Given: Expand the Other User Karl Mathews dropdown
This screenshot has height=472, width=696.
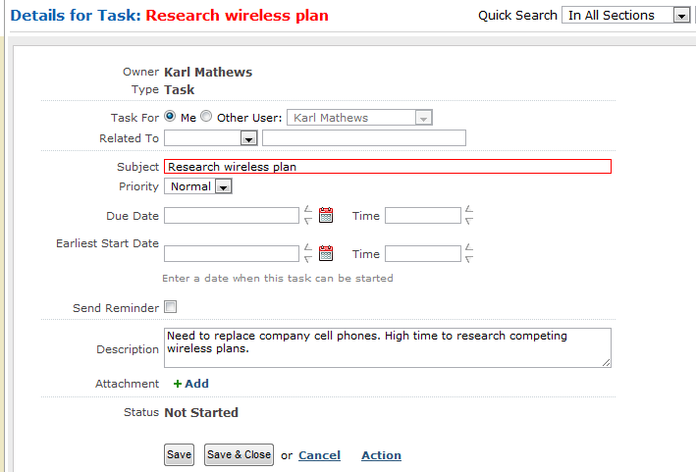Looking at the screenshot, I should [359, 118].
